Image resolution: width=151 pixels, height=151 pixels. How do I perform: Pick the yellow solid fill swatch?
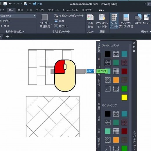point(124,97)
